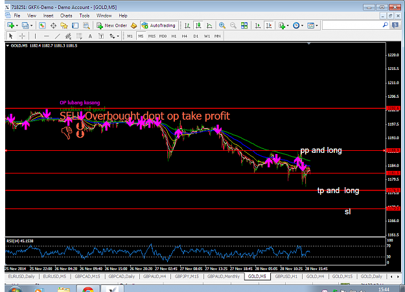Viewport: 405px width, 292px height.
Task: Pick the trendline drawing tool
Action: (x=57, y=36)
